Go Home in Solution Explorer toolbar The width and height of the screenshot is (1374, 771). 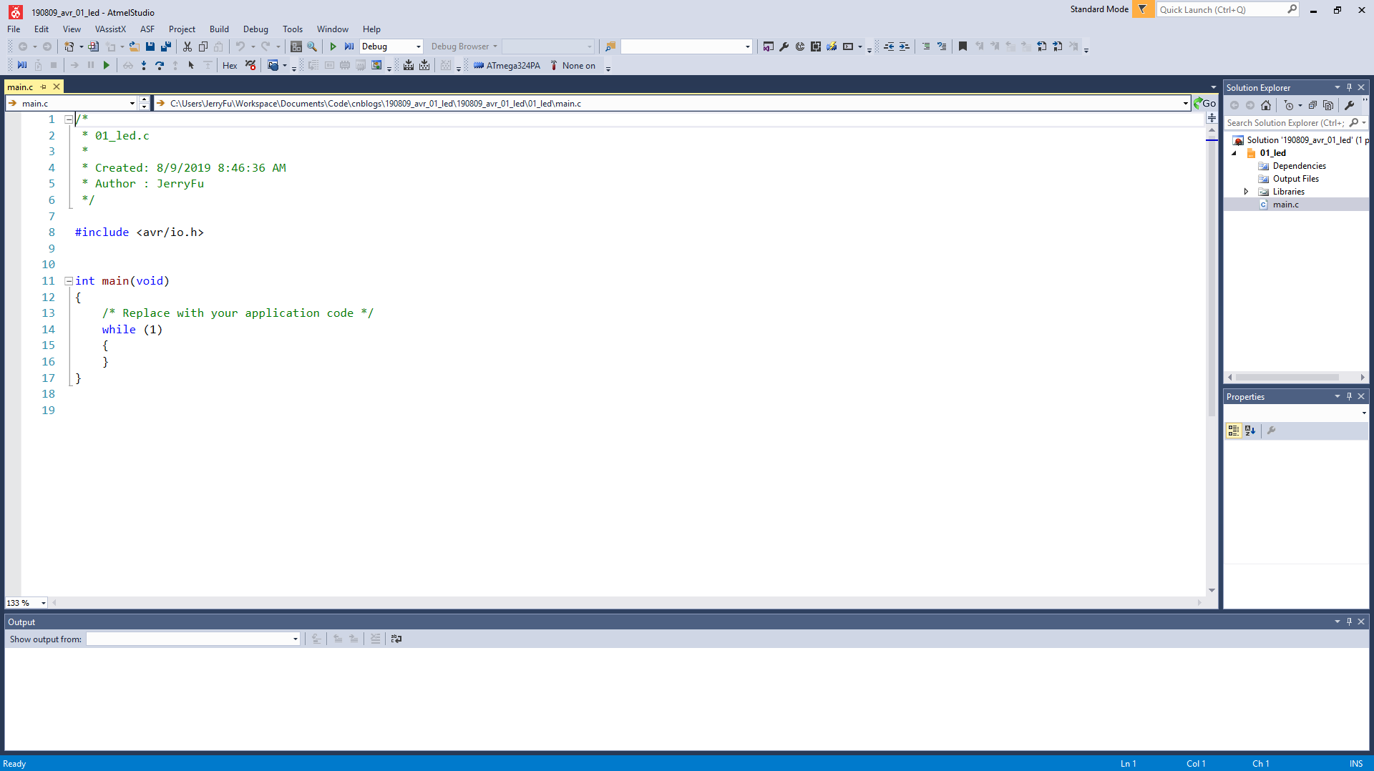1266,105
